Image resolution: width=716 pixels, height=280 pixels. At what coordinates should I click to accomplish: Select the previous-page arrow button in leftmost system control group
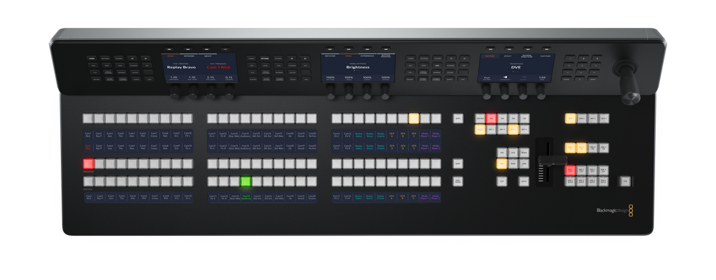[132, 59]
